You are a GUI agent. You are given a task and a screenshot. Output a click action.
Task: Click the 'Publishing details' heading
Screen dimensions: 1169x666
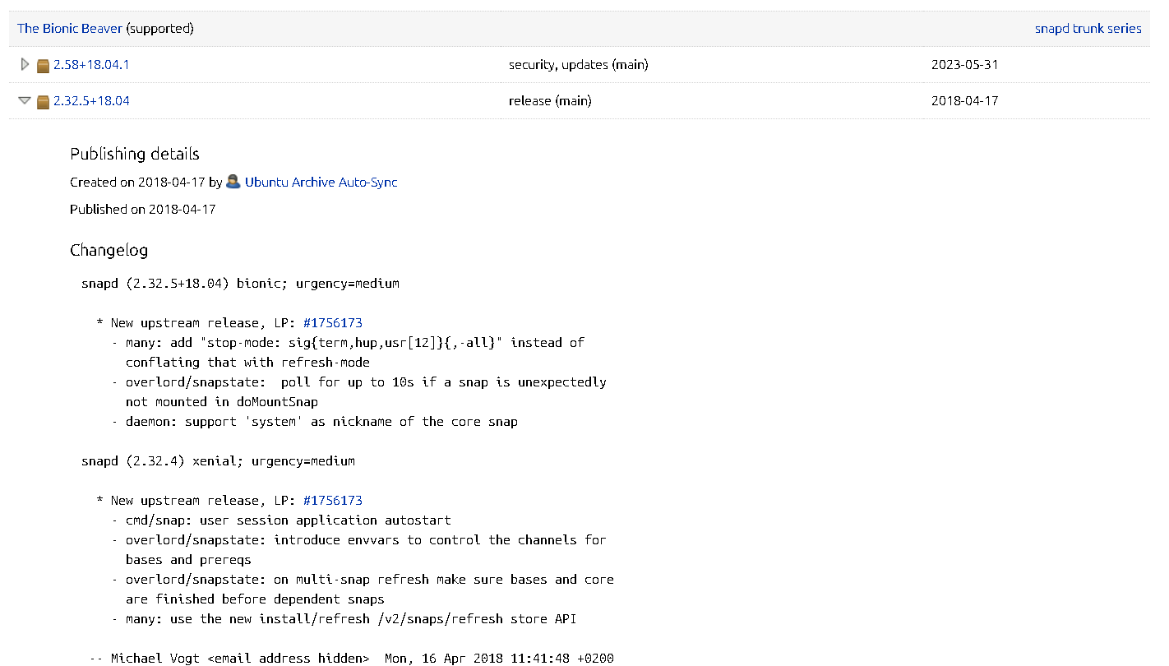click(x=135, y=154)
